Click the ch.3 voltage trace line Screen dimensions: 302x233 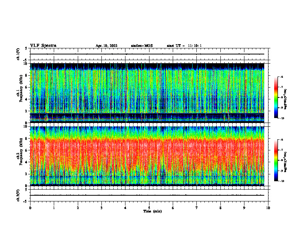coord(147,195)
